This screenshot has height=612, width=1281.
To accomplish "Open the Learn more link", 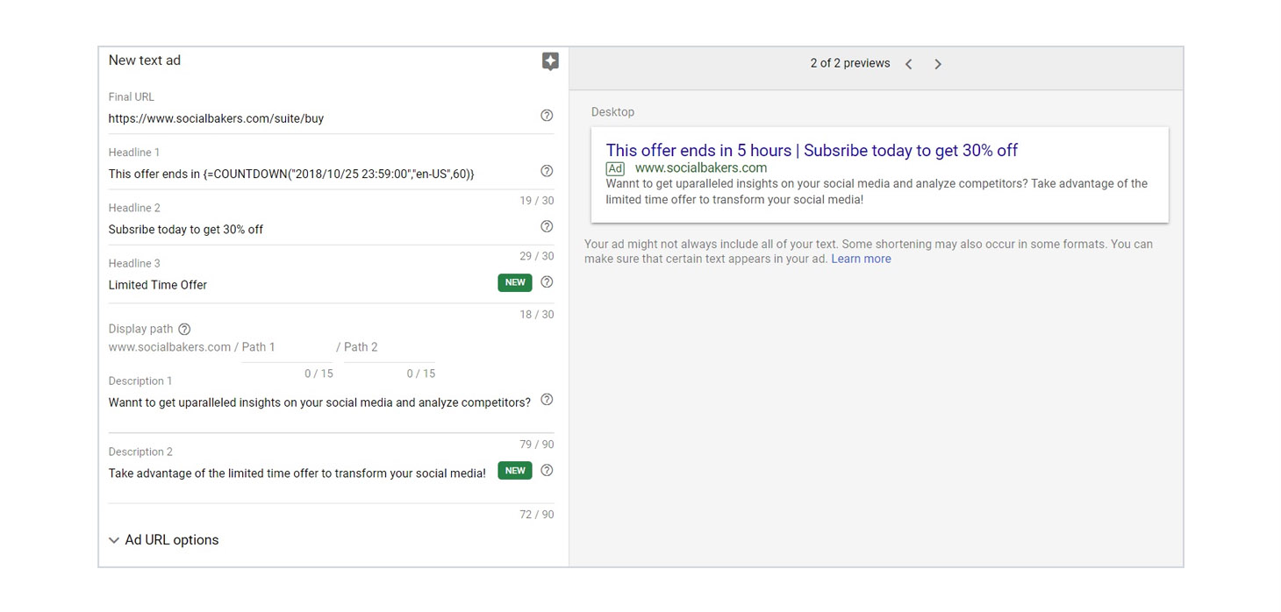I will (861, 259).
